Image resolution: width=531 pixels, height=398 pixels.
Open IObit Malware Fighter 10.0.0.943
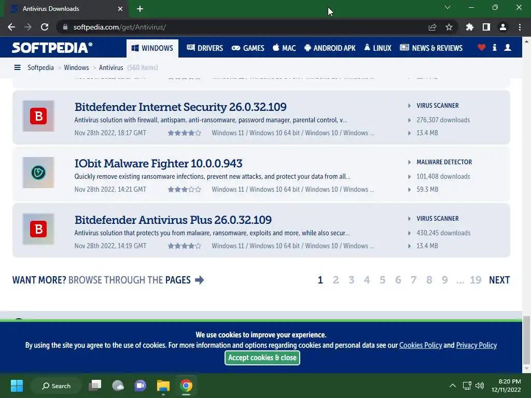[x=159, y=163]
